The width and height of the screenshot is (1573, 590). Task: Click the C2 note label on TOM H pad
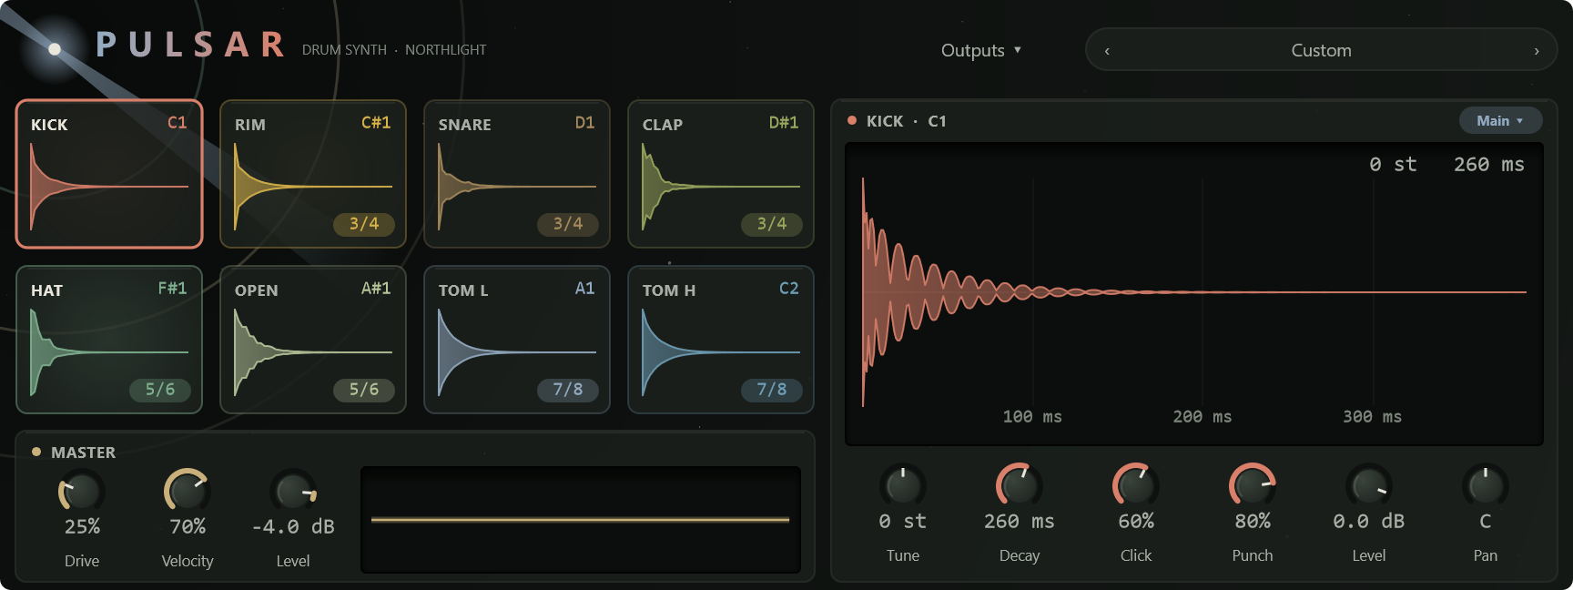point(788,289)
